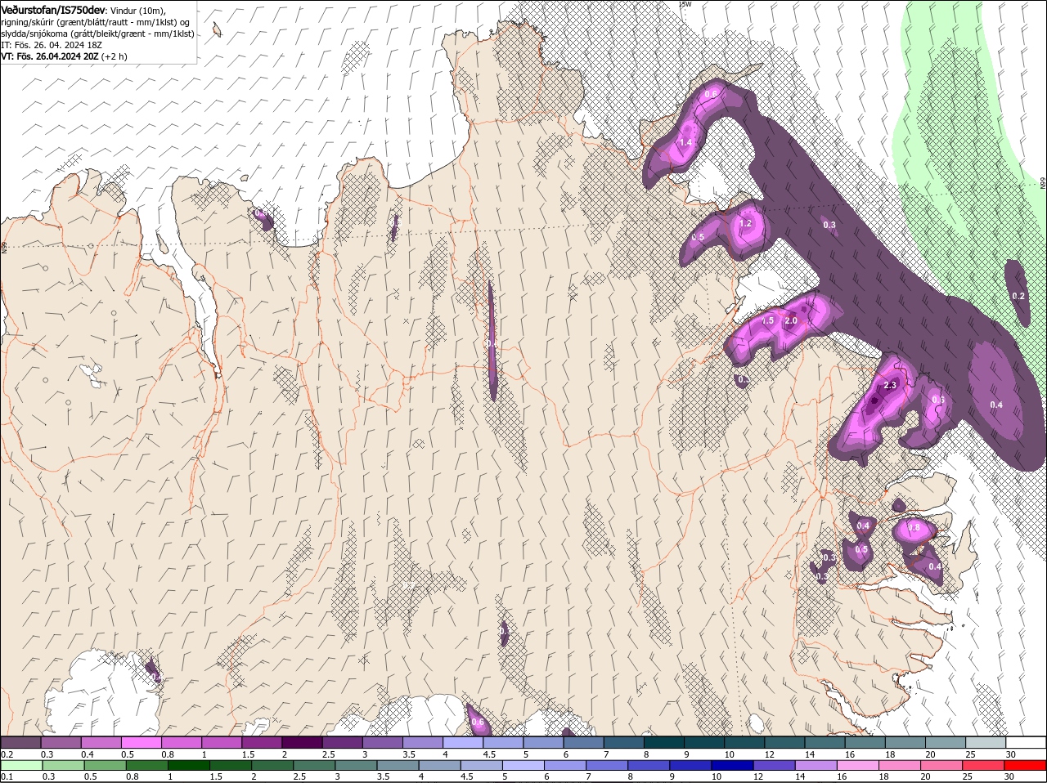This screenshot has width=1047, height=783.
Task: Click the '2.0' precipitation label on the map
Action: pos(791,321)
